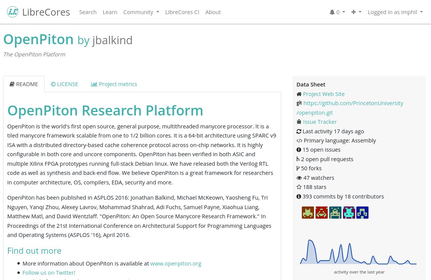This screenshot has height=280, width=431.
Task: Click the purple-and-cyan contributor avatar
Action: tap(349, 213)
